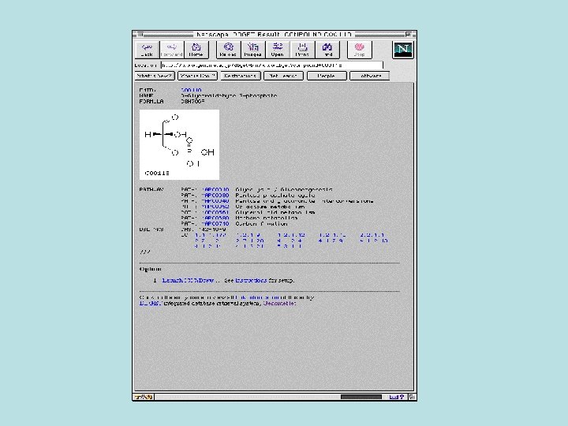This screenshot has height=426, width=568.
Task: Click the Forward navigation button
Action: click(x=171, y=49)
